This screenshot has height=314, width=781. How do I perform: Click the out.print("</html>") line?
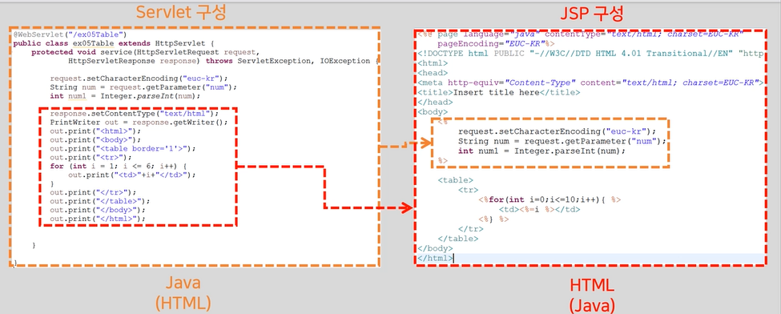pyautogui.click(x=98, y=219)
